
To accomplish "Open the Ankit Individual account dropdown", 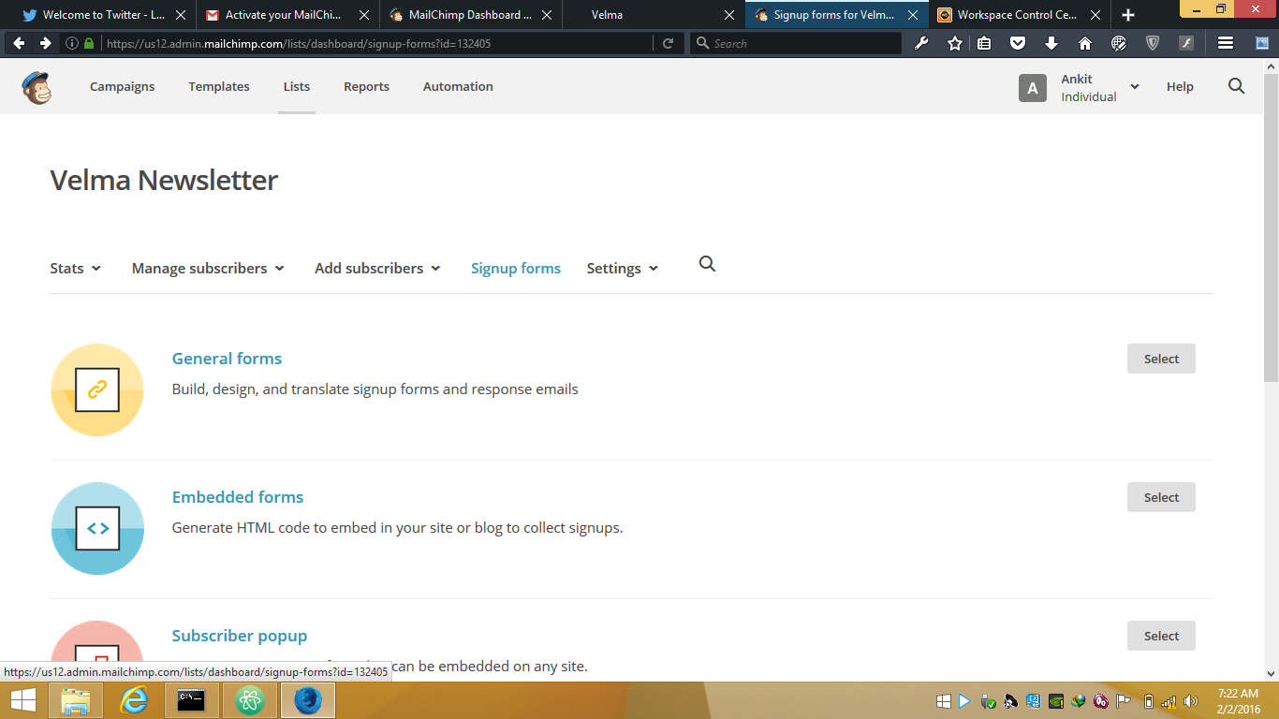I will pyautogui.click(x=1100, y=87).
